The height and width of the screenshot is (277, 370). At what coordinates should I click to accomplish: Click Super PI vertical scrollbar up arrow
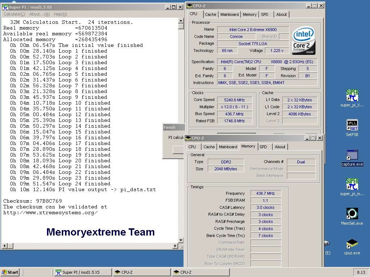(181, 21)
